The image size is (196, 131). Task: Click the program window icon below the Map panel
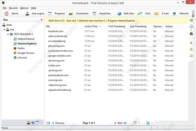pos(37,123)
